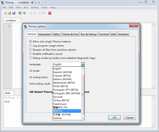Select 繁體中文-TW language option
This screenshot has height=132, width=159.
(67, 108)
